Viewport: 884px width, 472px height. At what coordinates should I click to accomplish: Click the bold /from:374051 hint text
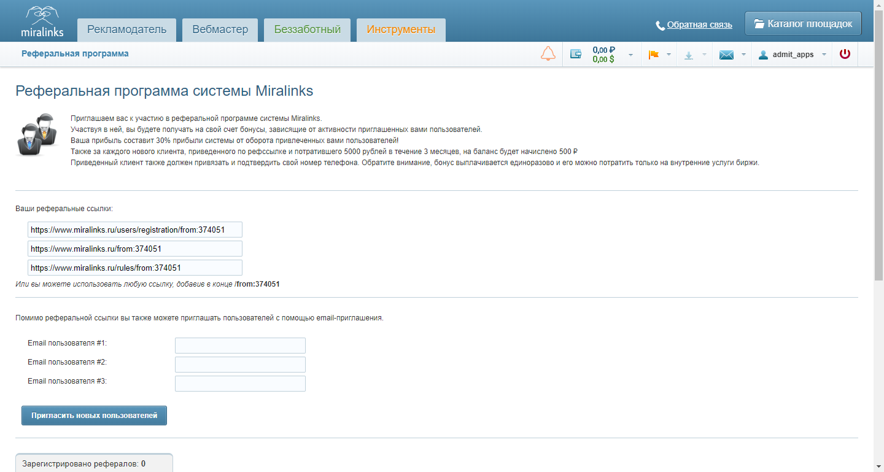pos(257,284)
